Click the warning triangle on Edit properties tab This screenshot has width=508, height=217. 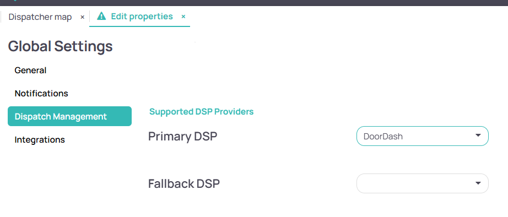pos(101,16)
